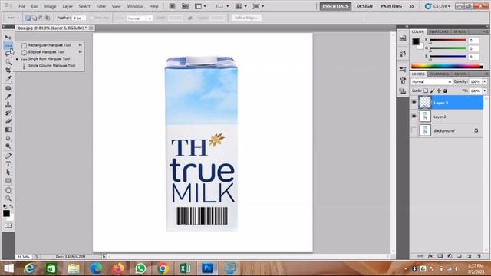The width and height of the screenshot is (491, 276).
Task: Switch to the Painting workspace
Action: [x=391, y=6]
